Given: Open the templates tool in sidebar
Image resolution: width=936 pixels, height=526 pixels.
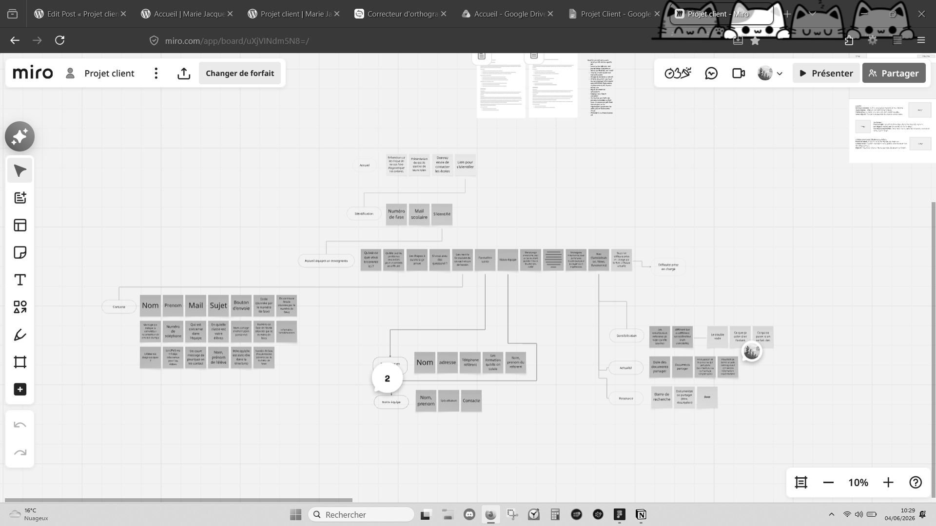Looking at the screenshot, I should [20, 225].
